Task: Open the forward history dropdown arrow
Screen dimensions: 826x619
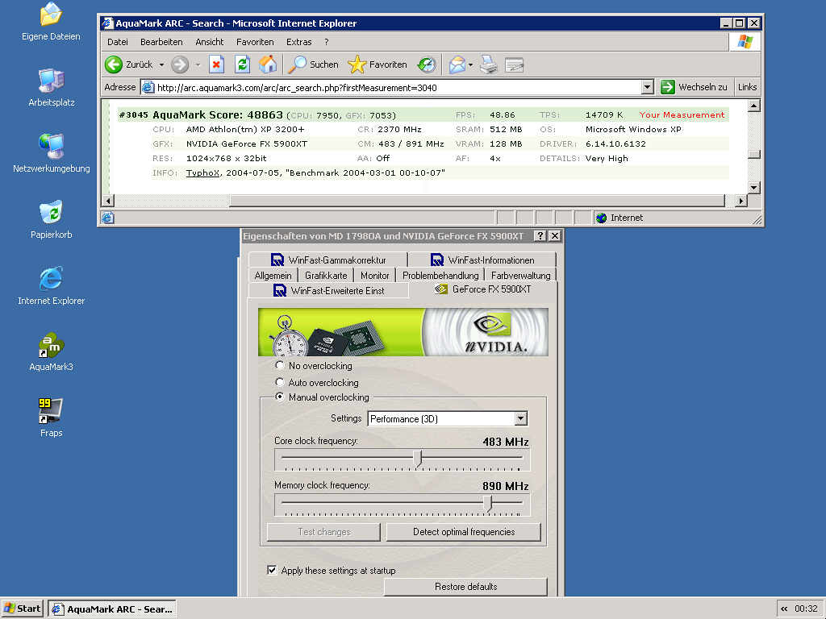Action: [x=198, y=64]
